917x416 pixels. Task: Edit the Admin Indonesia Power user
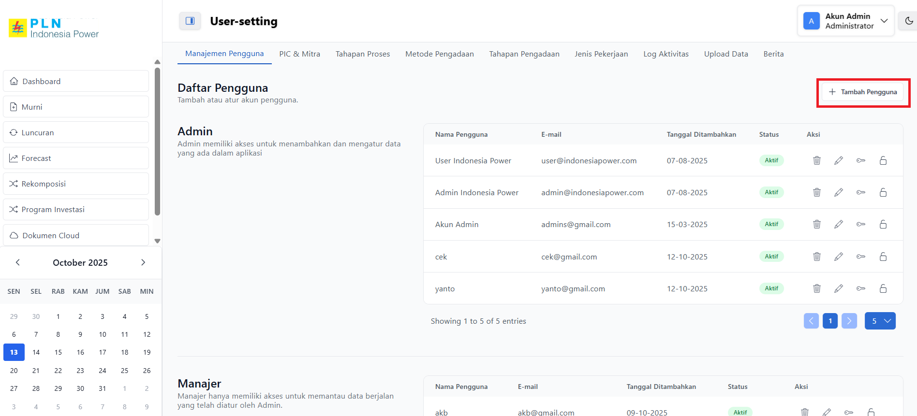(x=839, y=192)
